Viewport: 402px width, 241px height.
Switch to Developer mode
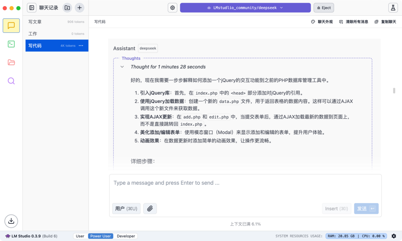(126, 236)
